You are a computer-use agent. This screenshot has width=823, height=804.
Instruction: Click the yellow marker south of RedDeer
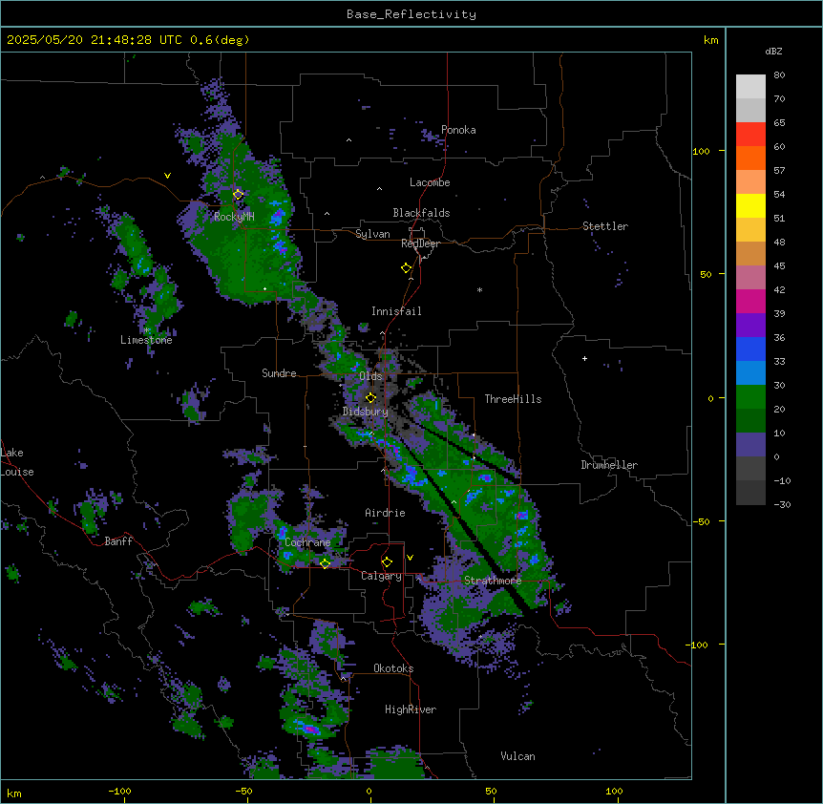407,268
